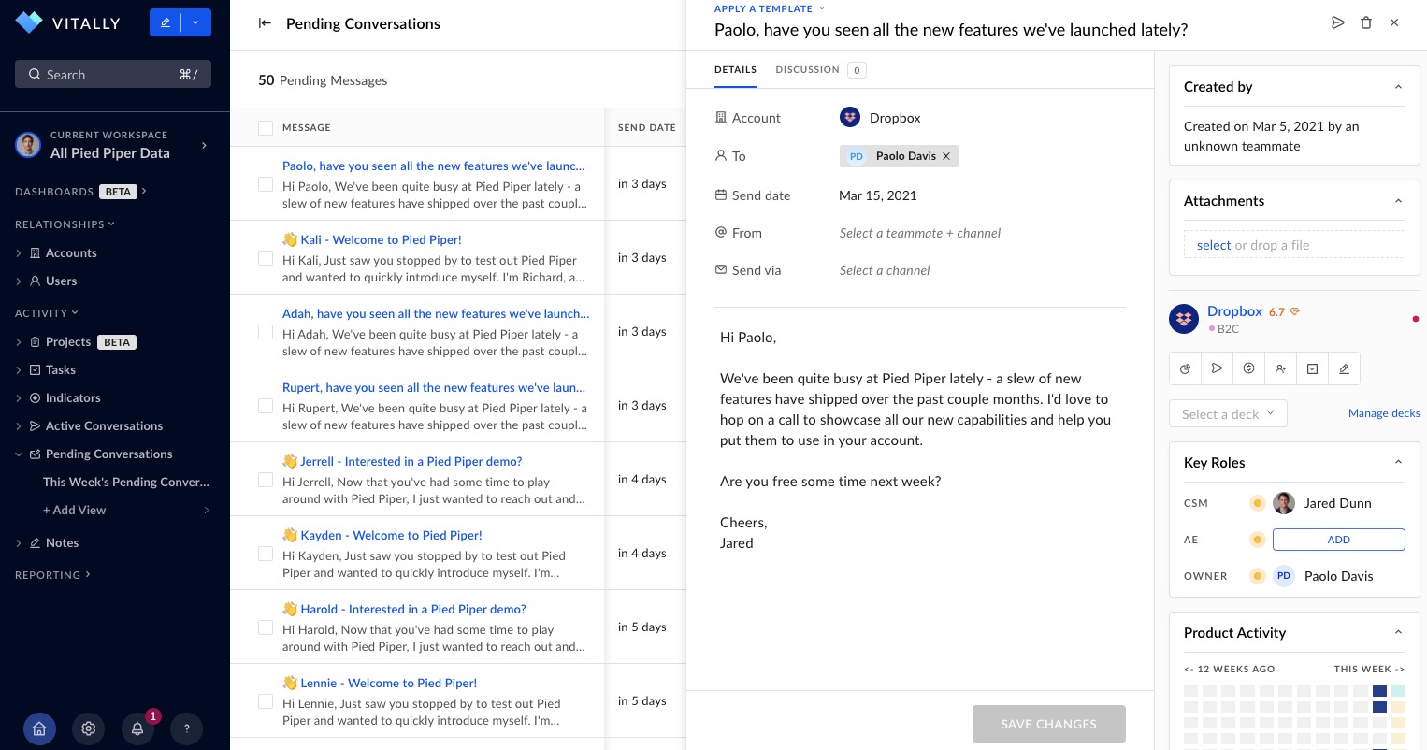Viewport: 1427px width, 750px height.
Task: Open the compose button dropdown arrow
Action: pyautogui.click(x=196, y=22)
